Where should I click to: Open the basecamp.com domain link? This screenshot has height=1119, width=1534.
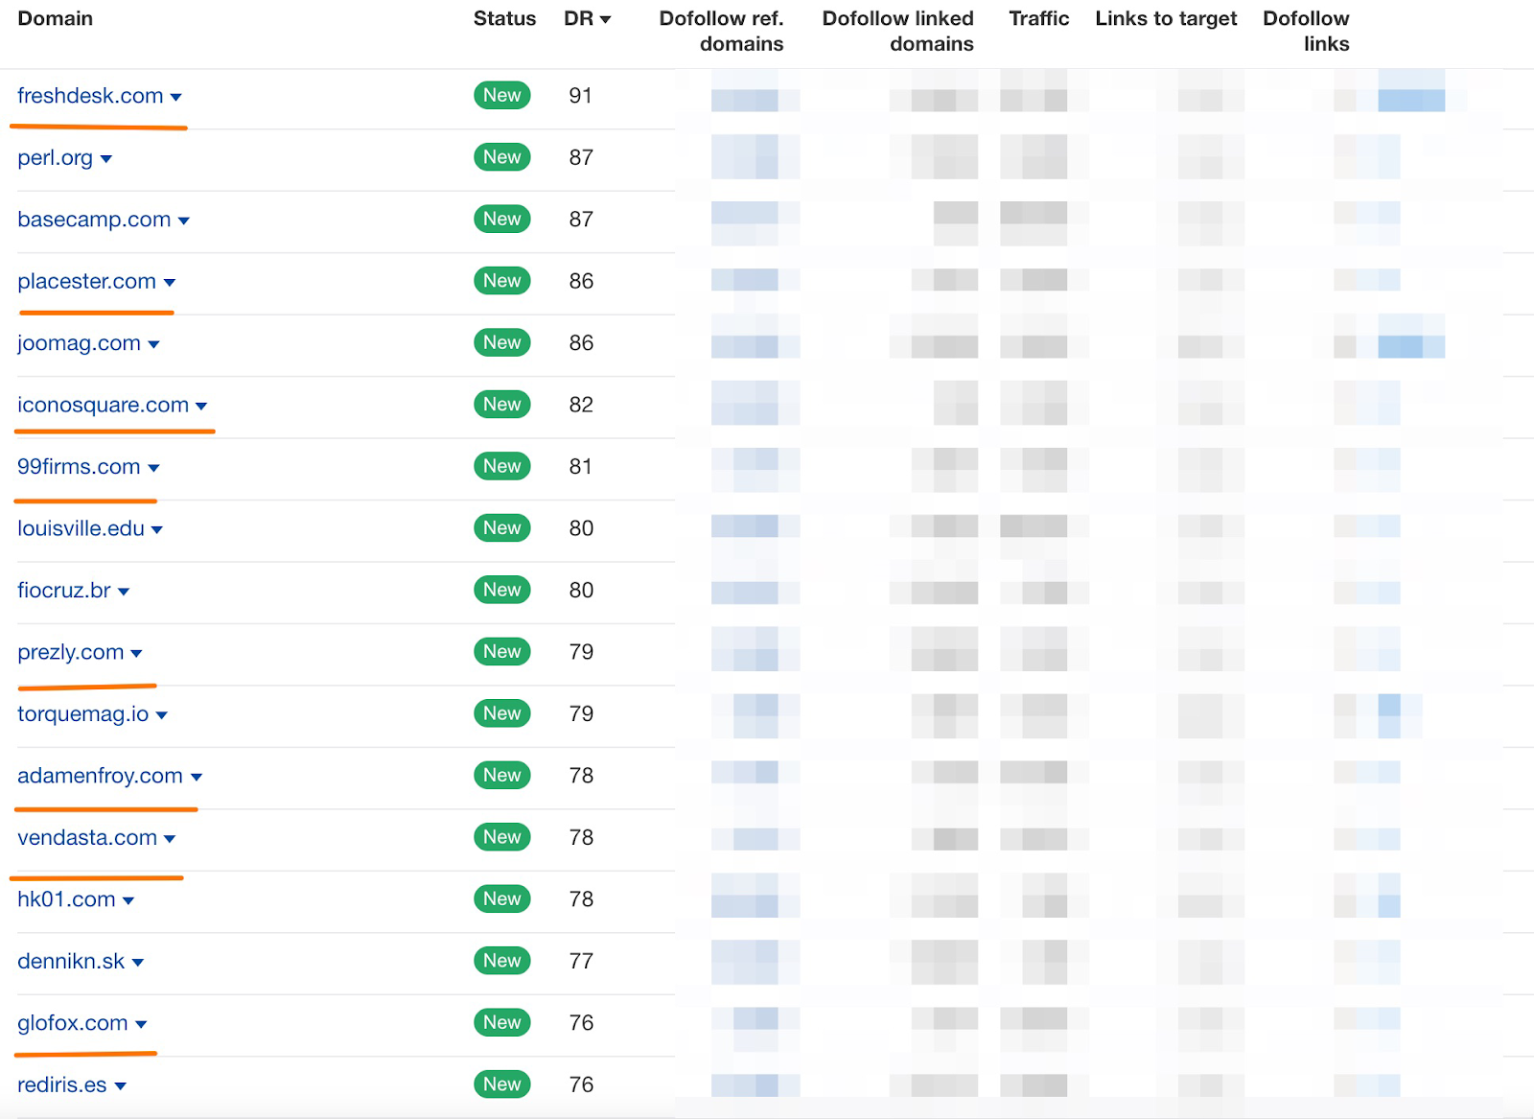click(94, 220)
